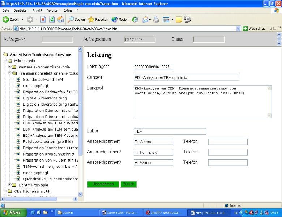
Task: Click the tree panel vertical scrollbar thumb
Action: tap(80, 103)
